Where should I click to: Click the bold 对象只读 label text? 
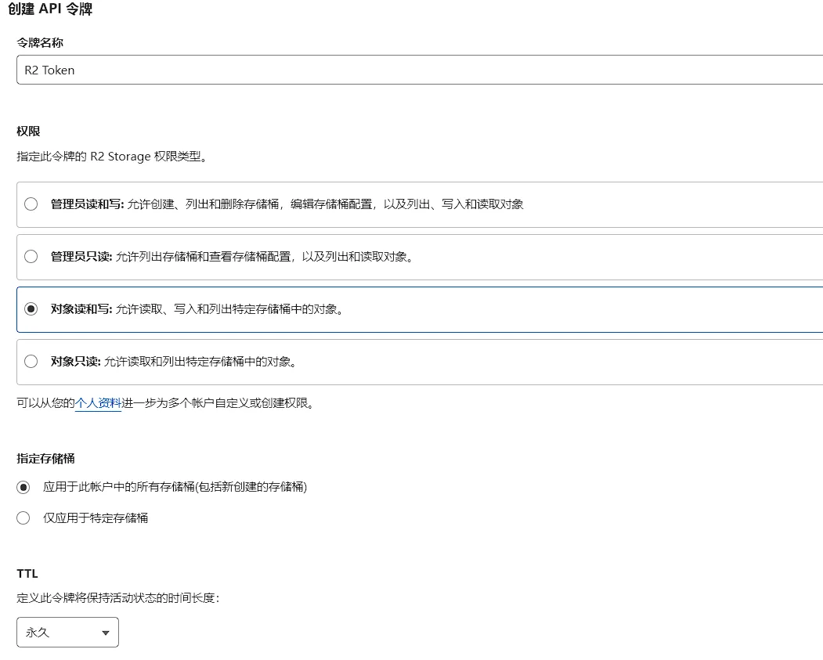pyautogui.click(x=75, y=362)
